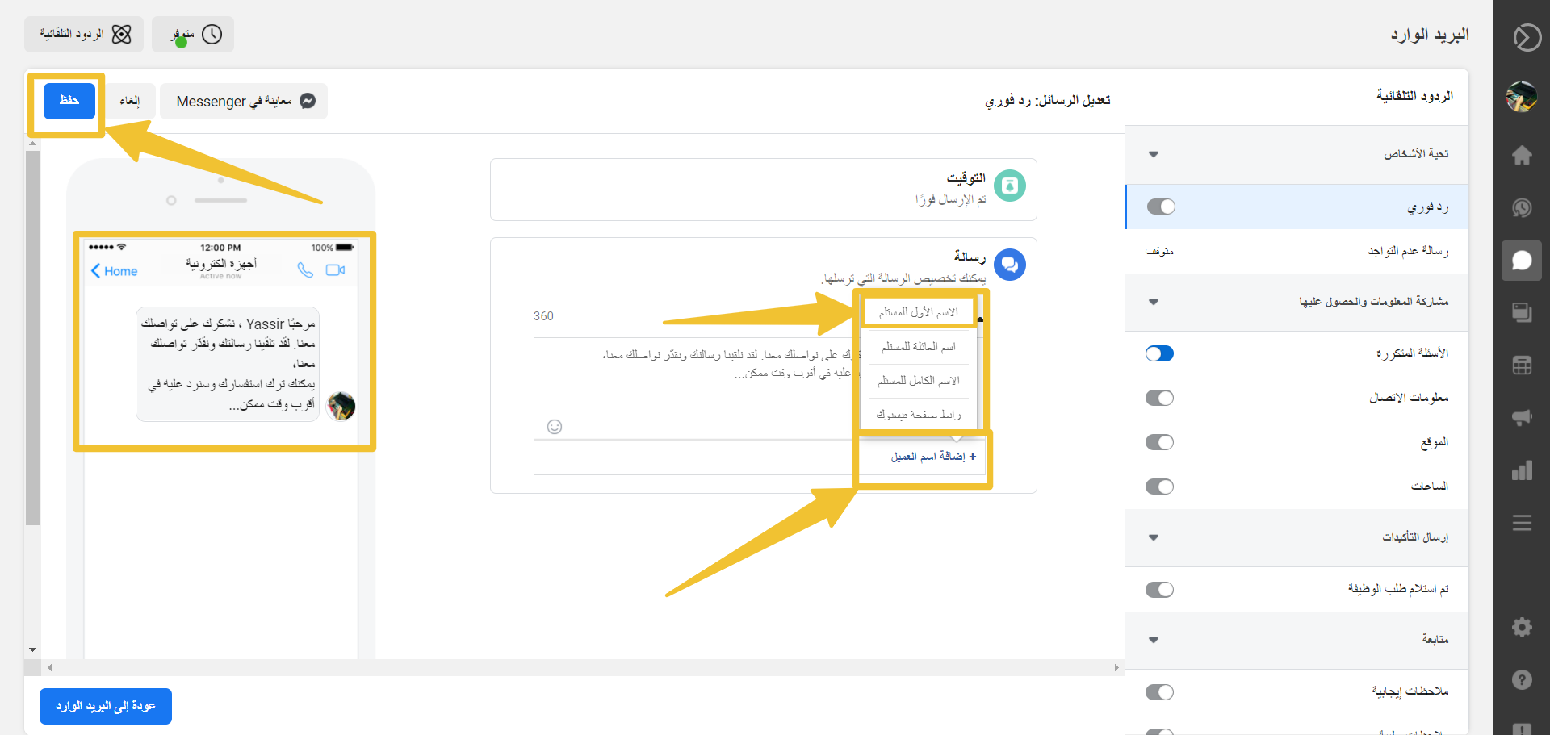Image resolution: width=1550 pixels, height=735 pixels.
Task: Open the hamburger menu icon in the sidebar
Action: 1522,523
